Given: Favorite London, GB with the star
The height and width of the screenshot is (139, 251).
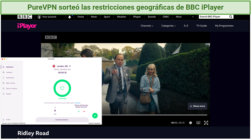Looking at the screenshot, I should point(70,66).
